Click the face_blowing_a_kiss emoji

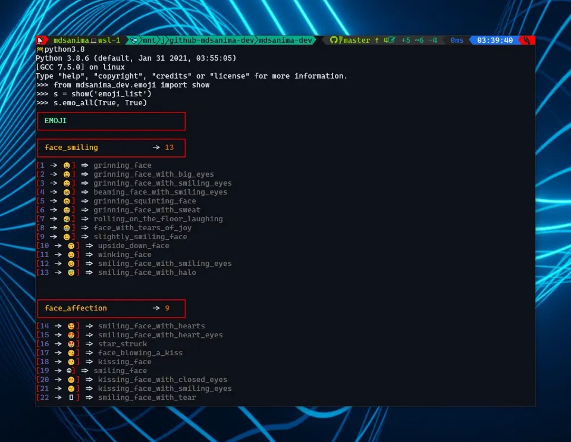tap(71, 353)
